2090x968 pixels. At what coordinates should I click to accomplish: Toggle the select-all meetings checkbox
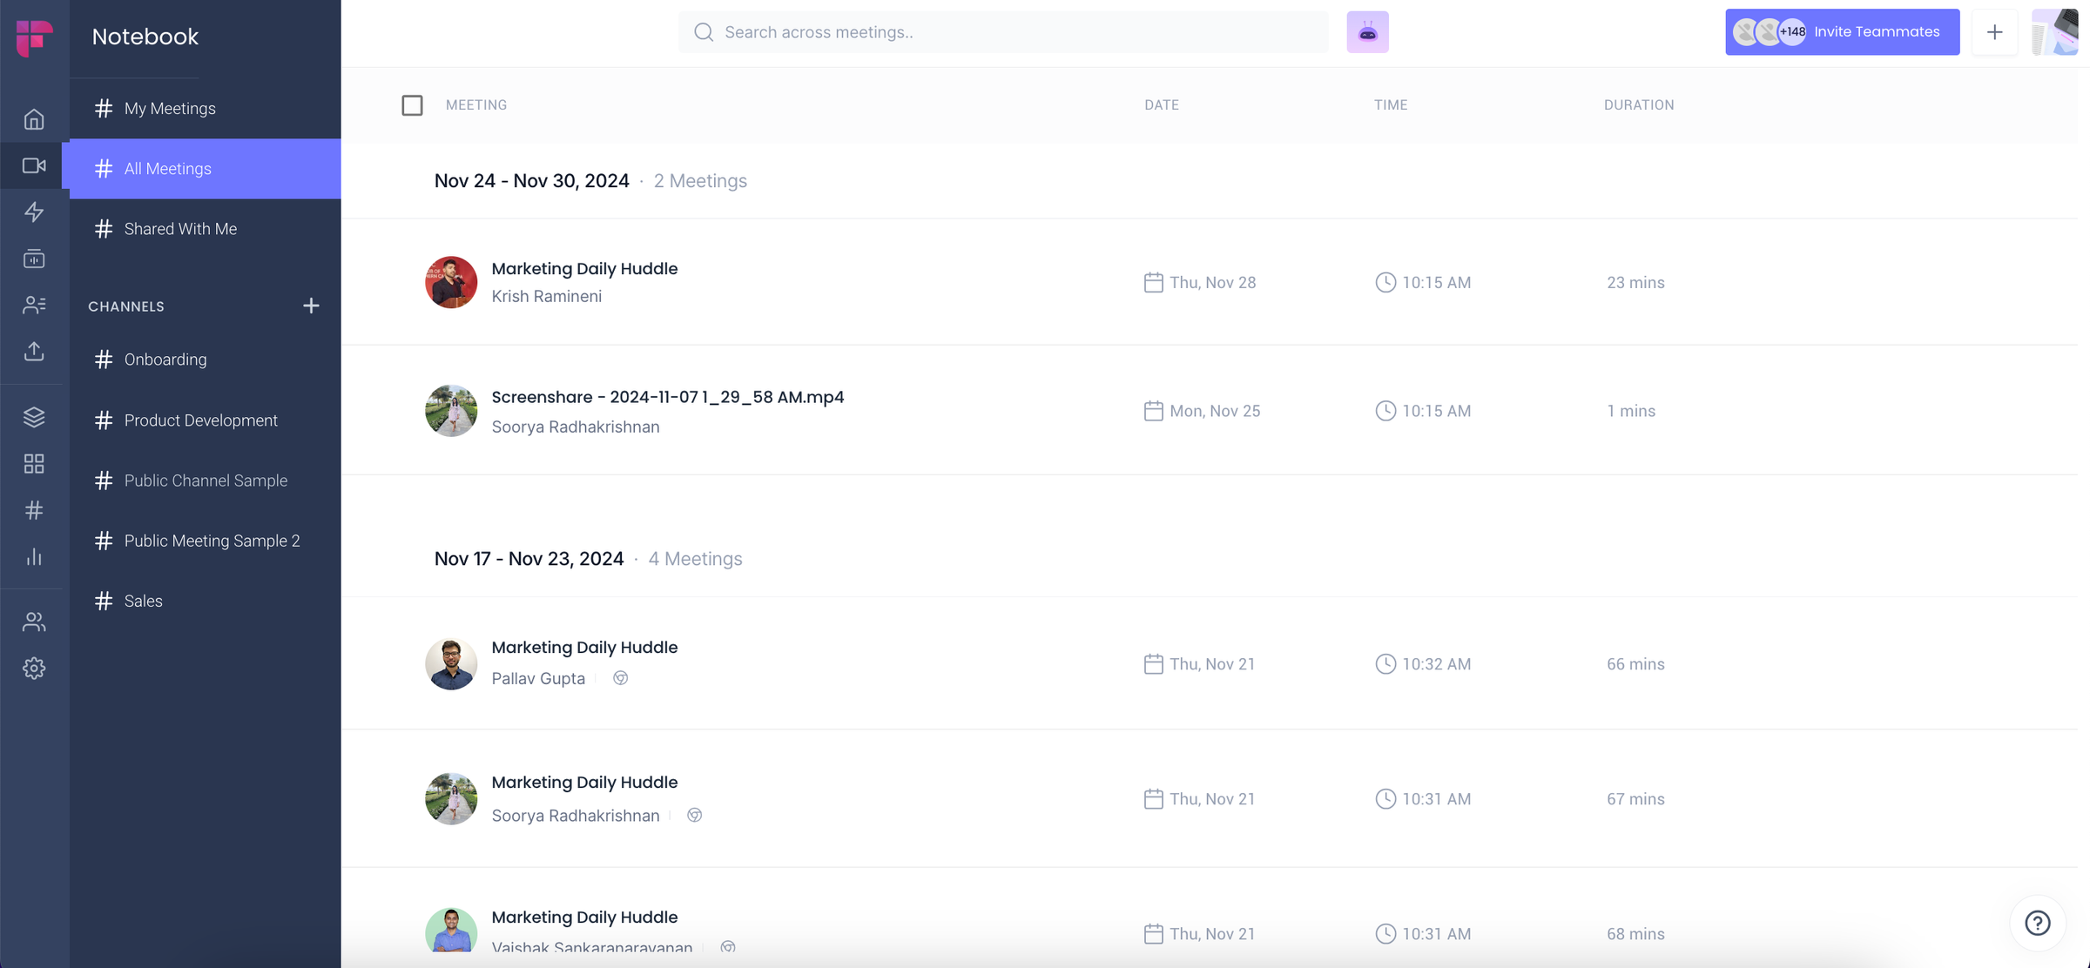click(413, 104)
